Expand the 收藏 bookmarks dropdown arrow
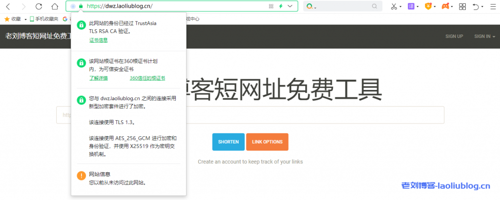500x200 pixels. point(25,19)
